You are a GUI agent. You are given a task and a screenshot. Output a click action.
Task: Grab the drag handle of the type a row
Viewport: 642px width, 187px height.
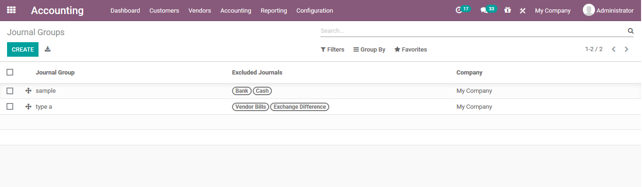pos(28,107)
